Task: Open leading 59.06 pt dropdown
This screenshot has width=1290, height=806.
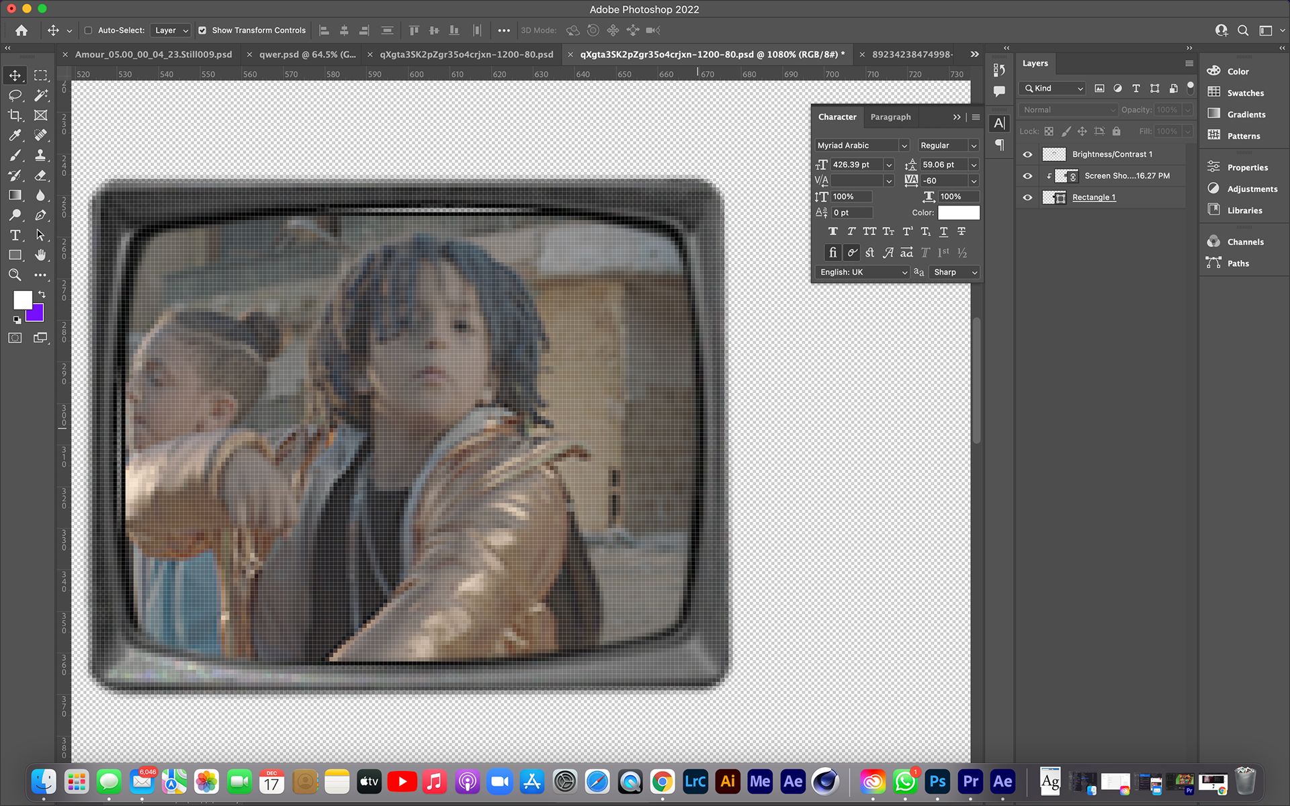Action: 974,165
